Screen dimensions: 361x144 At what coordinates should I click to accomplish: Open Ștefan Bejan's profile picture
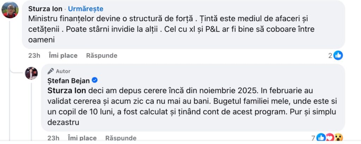pyautogui.click(x=31, y=73)
